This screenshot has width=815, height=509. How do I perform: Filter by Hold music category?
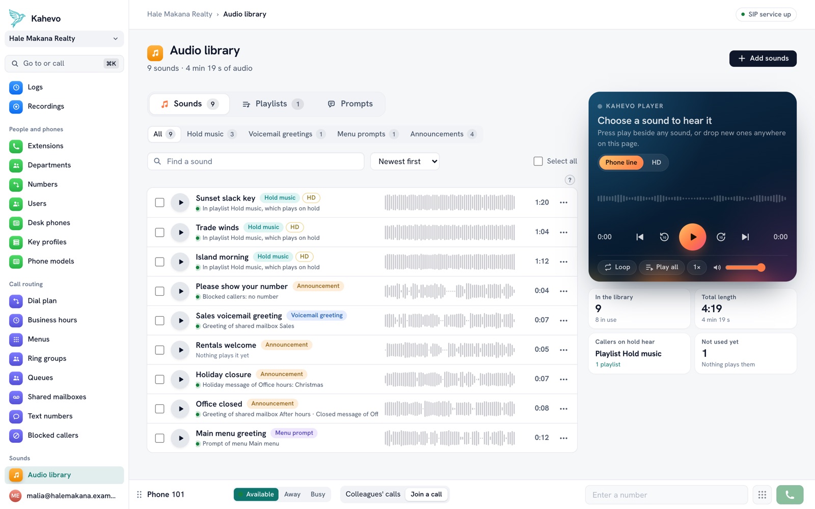coord(211,134)
